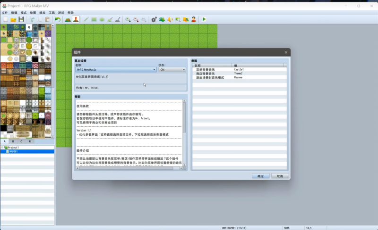Click the MrTS菜单界面音乐[v1.1] description text
Image resolution: width=378 pixels, height=230 pixels.
(x=93, y=77)
